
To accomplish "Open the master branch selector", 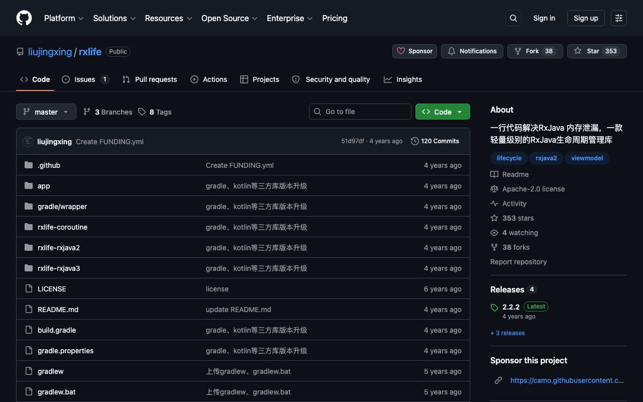I will [46, 112].
